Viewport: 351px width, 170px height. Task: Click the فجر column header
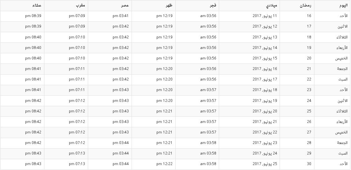coord(213,6)
